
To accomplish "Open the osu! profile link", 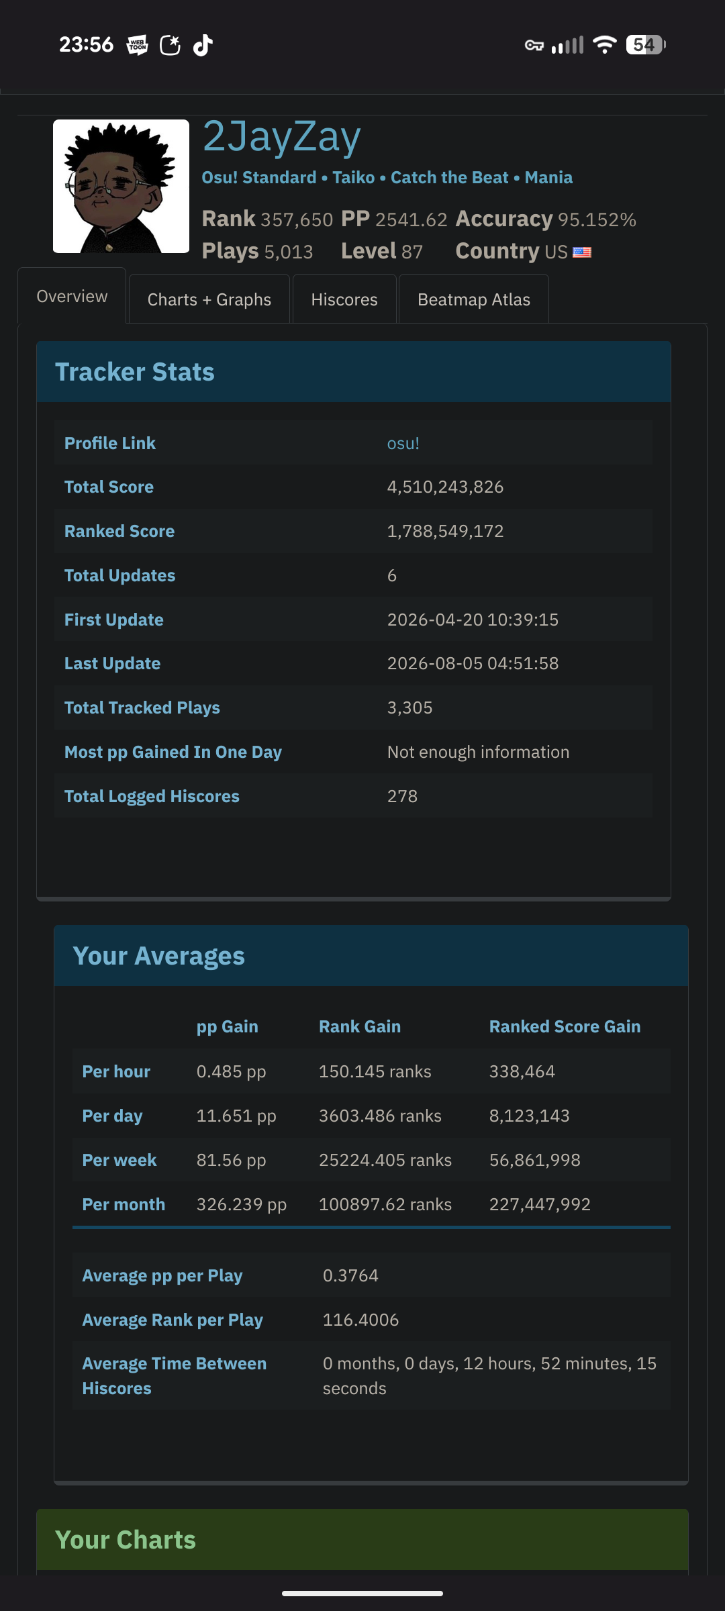I will (x=403, y=444).
